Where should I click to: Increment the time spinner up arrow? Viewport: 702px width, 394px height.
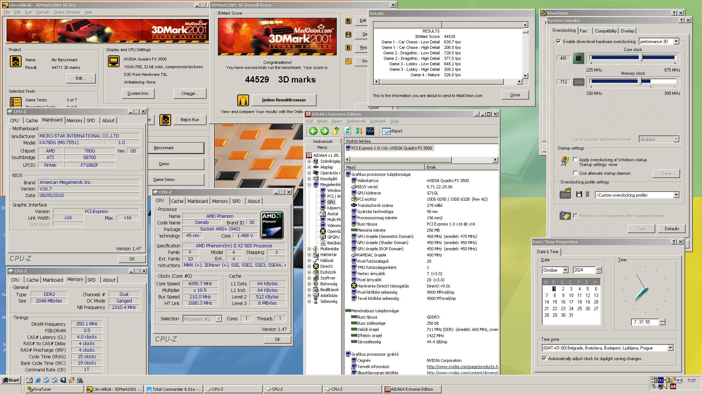pyautogui.click(x=662, y=320)
